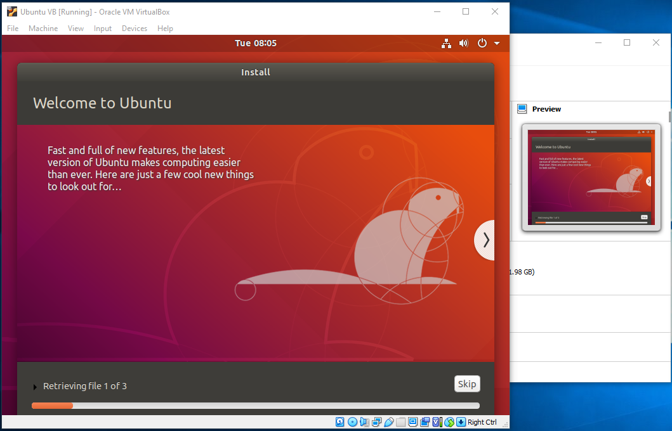
Task: Click the Right Ctrl host key label
Action: click(482, 422)
